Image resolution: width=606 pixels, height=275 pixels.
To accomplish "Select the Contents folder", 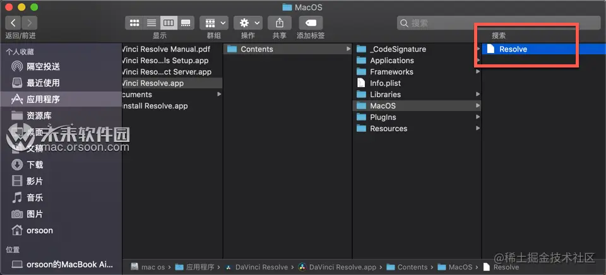I will (x=288, y=49).
